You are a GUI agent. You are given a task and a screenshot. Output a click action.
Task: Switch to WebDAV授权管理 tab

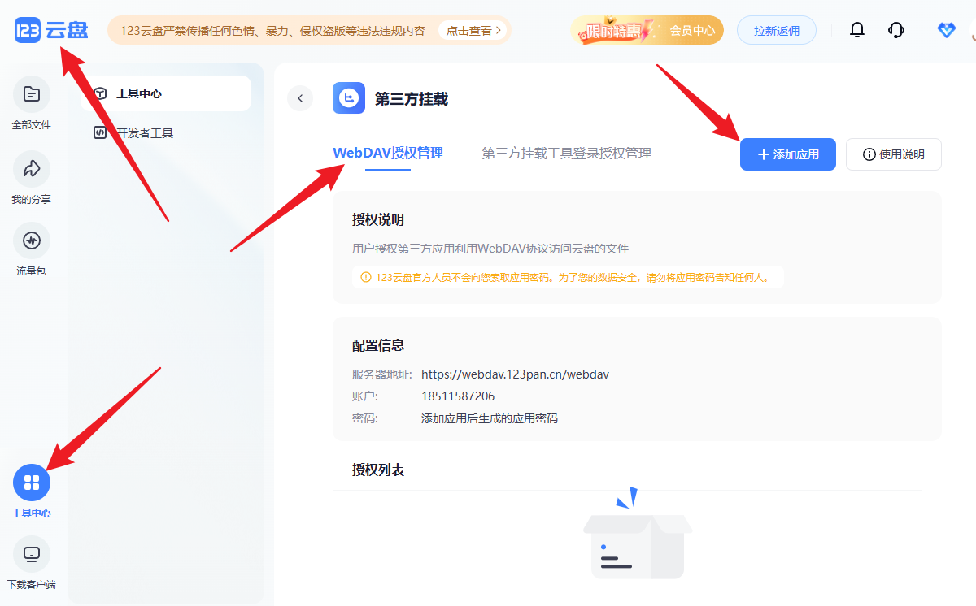388,154
